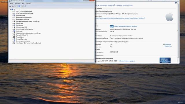Click the performance index score badge
The image size is (185, 104).
click(x=112, y=26)
